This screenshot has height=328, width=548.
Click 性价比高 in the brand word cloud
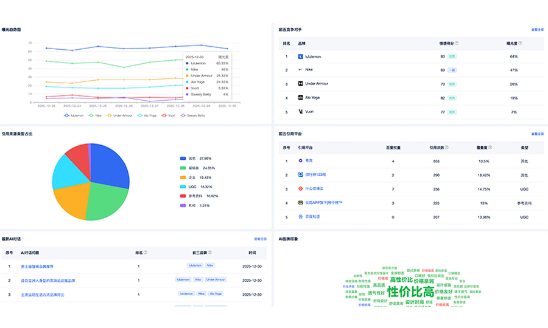410,293
